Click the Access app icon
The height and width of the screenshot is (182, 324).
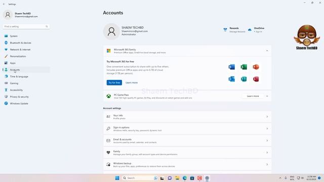pos(256,79)
